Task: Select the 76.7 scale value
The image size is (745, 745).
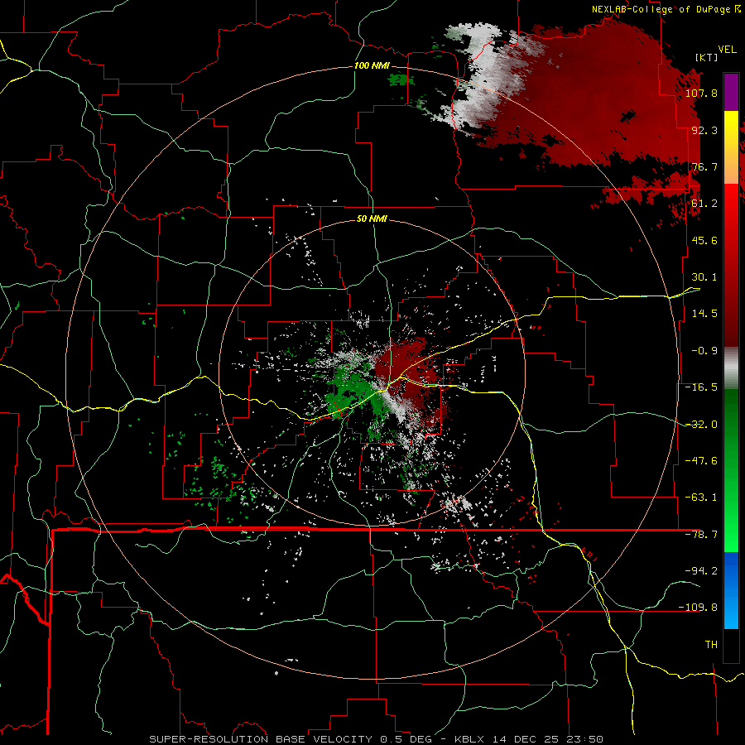Action: tap(704, 166)
